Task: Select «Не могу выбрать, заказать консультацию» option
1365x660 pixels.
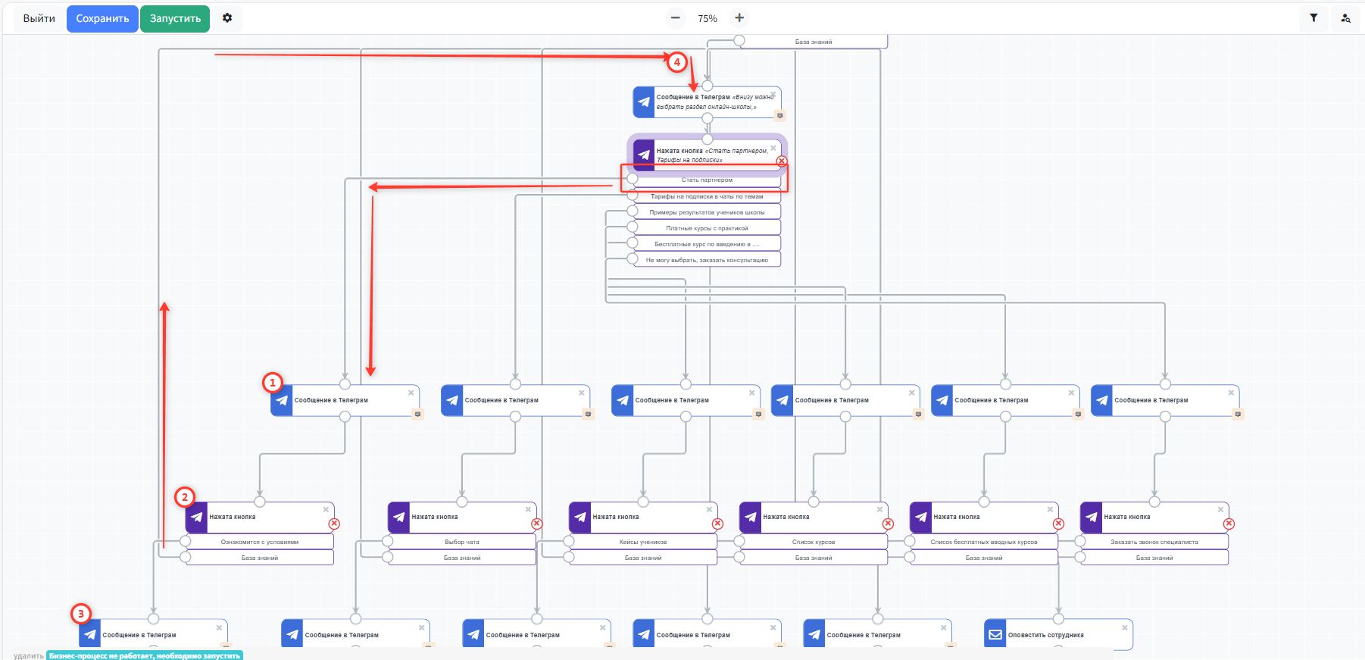Action: point(707,260)
